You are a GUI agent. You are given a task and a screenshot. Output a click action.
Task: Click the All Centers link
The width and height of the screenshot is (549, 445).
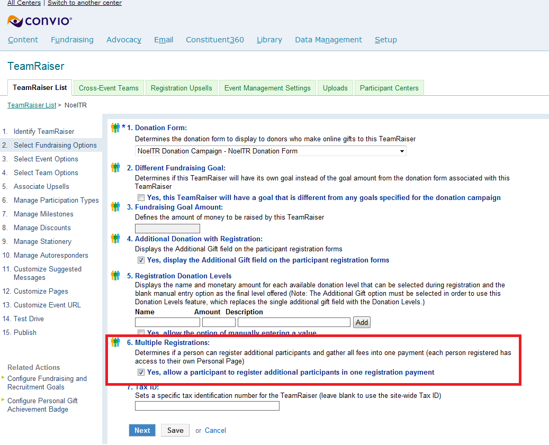click(x=24, y=3)
